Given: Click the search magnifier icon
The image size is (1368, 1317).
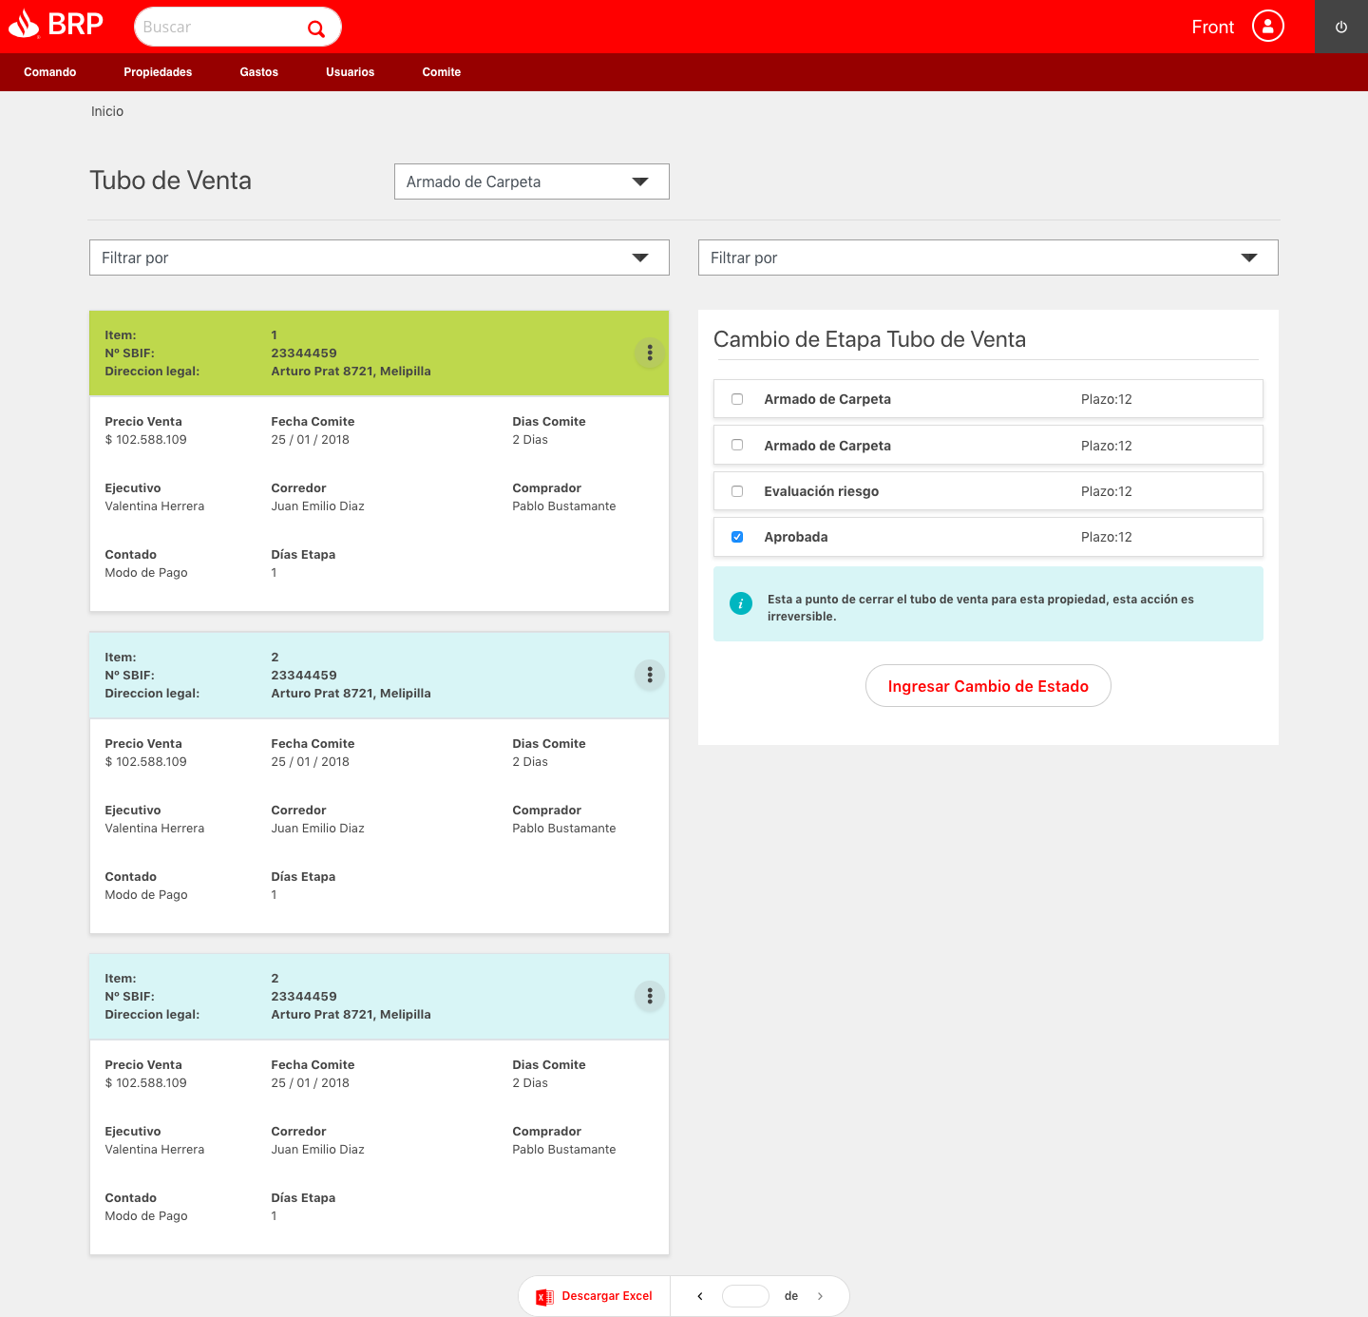Looking at the screenshot, I should click(x=316, y=29).
